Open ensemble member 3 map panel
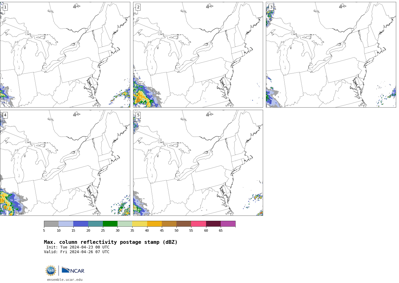The image size is (399, 283). click(x=331, y=55)
